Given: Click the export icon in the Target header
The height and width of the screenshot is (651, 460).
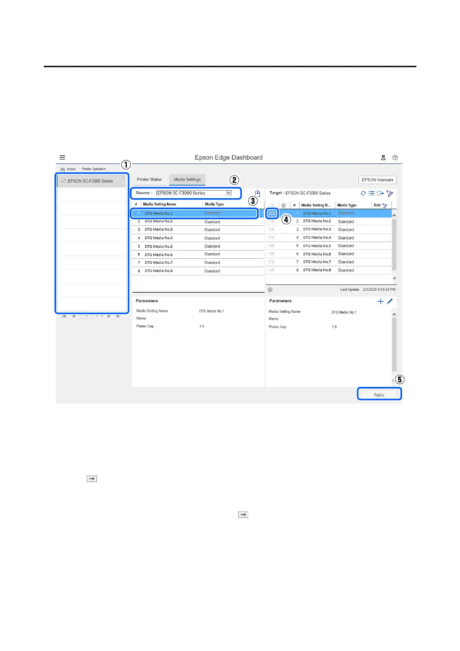Looking at the screenshot, I should (x=380, y=193).
